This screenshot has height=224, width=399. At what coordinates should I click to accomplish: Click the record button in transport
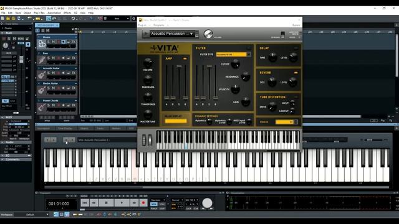point(143,203)
